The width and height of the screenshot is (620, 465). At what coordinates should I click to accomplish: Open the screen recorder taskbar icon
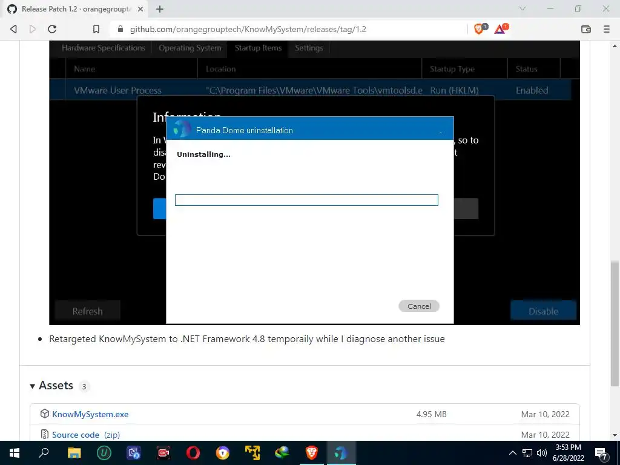(x=163, y=453)
